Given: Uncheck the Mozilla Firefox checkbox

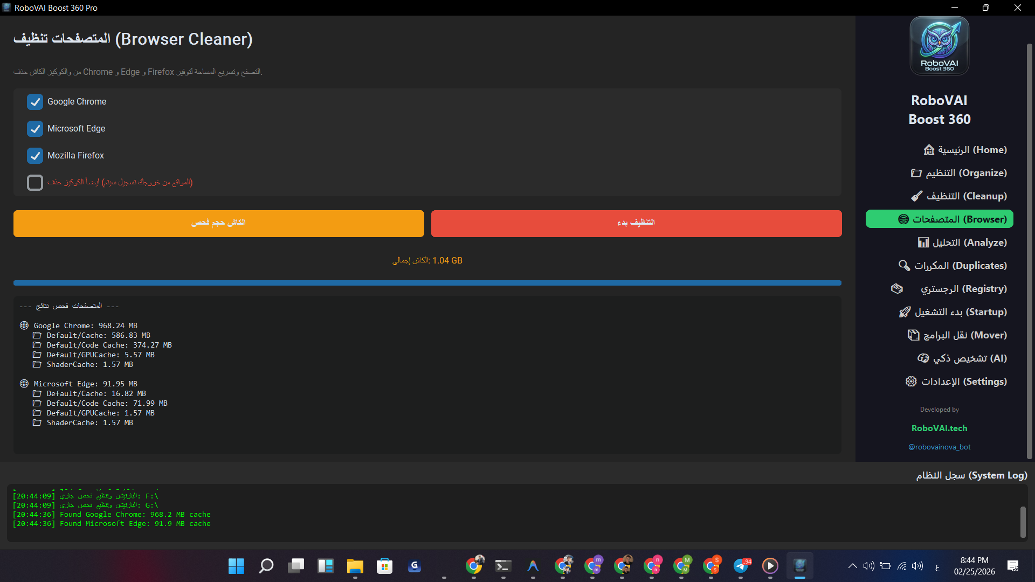Looking at the screenshot, I should (x=35, y=156).
